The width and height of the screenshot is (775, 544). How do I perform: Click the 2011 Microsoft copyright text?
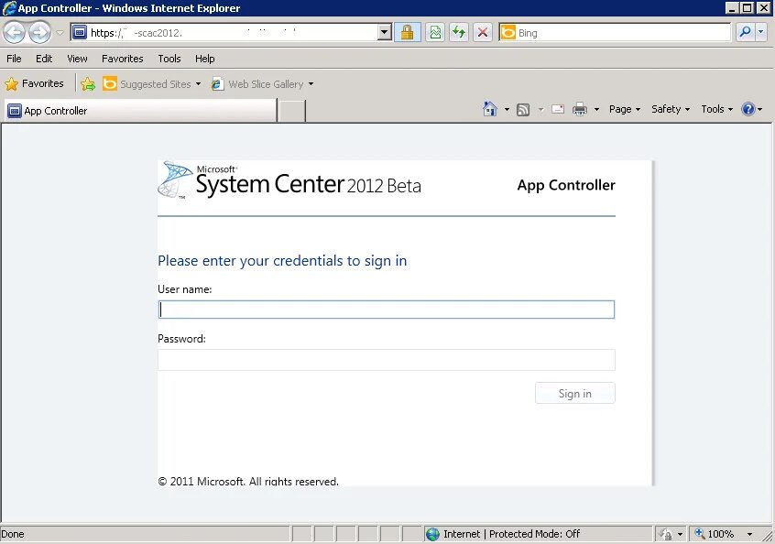coord(248,481)
